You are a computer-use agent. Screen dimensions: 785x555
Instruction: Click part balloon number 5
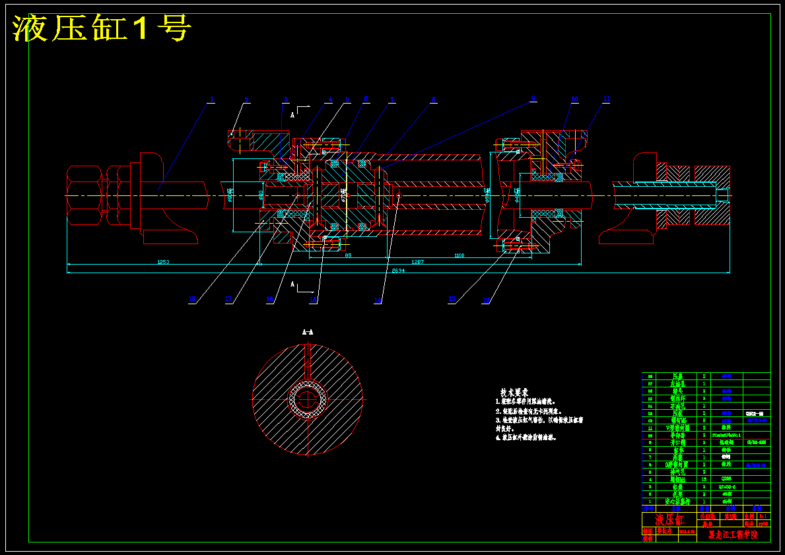pos(347,100)
